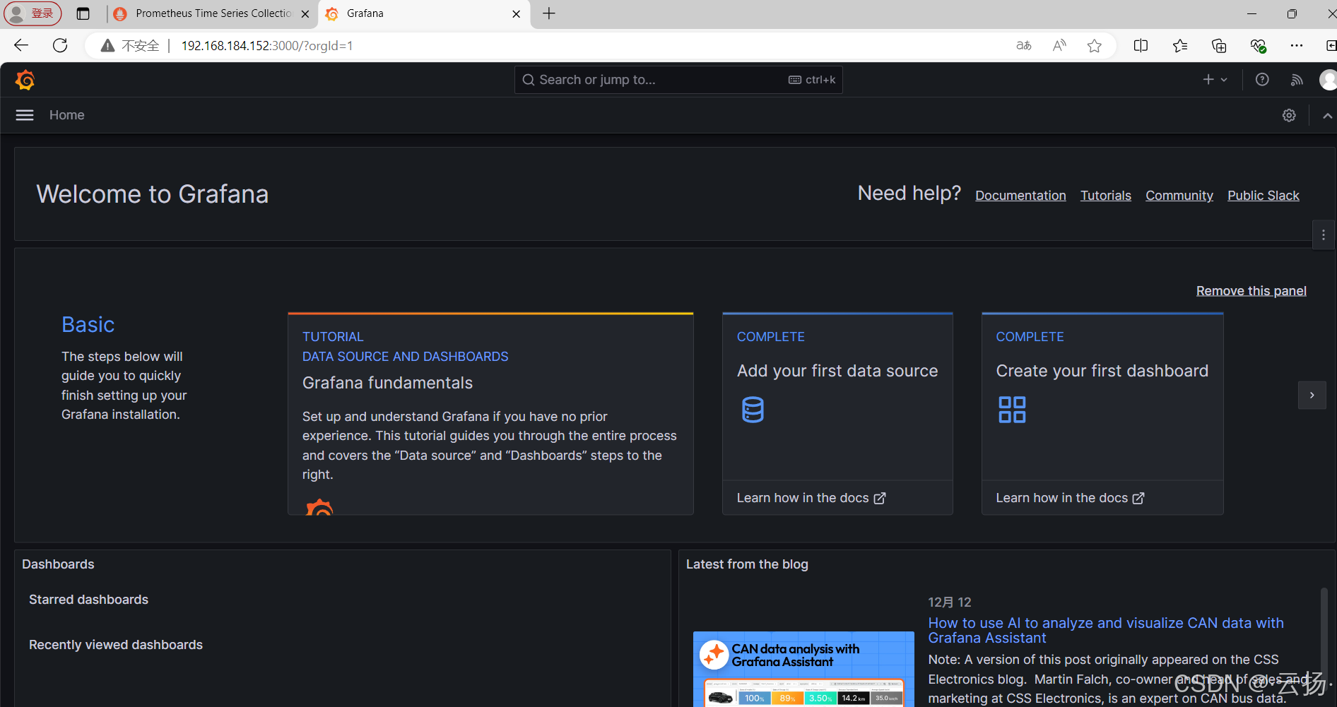Open the CAN data analysis blog thumbnail

coord(803,669)
